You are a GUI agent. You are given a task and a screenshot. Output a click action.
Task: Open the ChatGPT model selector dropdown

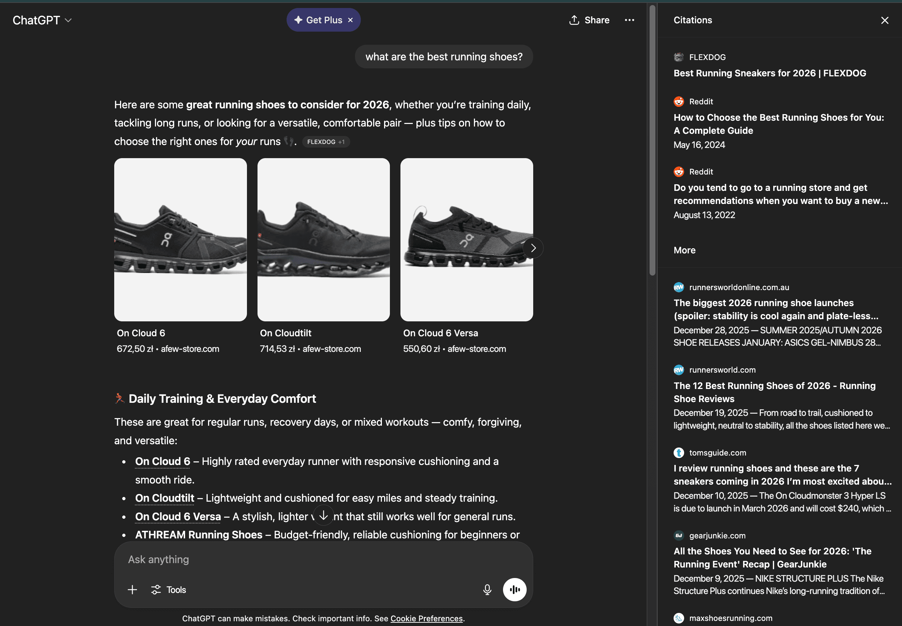(x=43, y=20)
